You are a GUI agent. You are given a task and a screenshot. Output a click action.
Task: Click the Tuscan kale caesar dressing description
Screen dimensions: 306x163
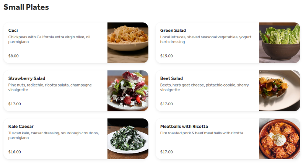tap(54, 135)
